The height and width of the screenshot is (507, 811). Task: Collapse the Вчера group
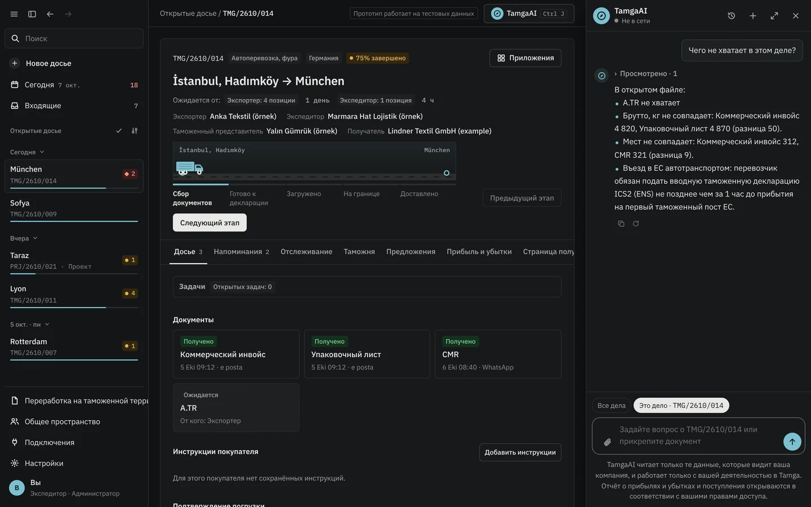click(x=24, y=238)
